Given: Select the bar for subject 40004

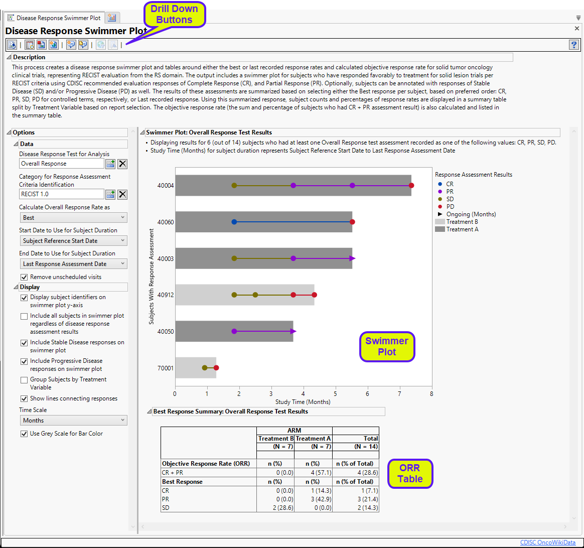Looking at the screenshot, I should click(294, 186).
